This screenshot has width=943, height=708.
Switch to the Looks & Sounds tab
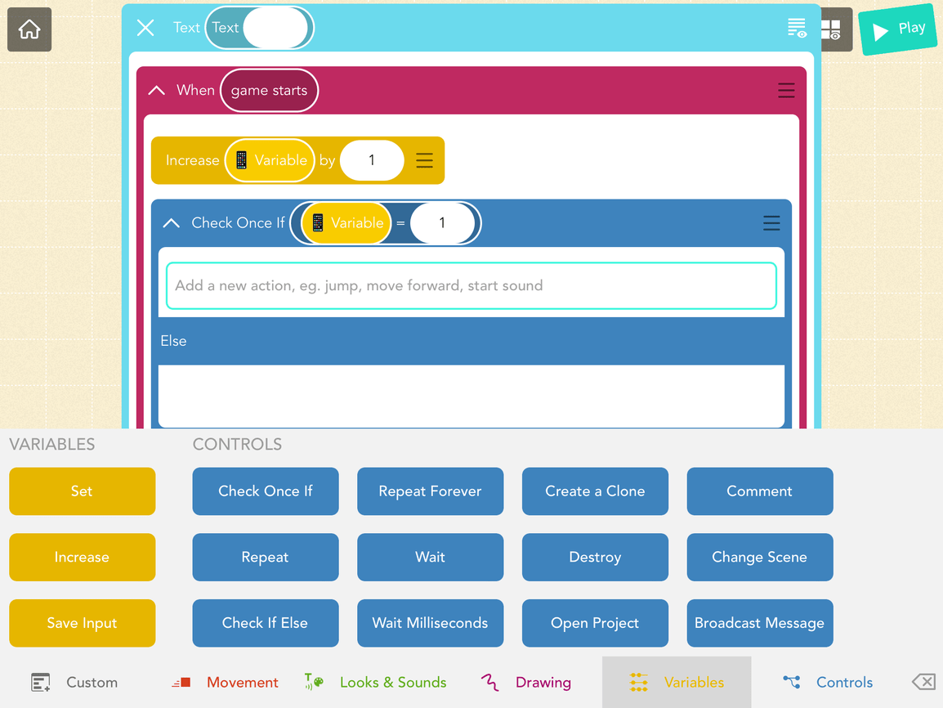[375, 682]
